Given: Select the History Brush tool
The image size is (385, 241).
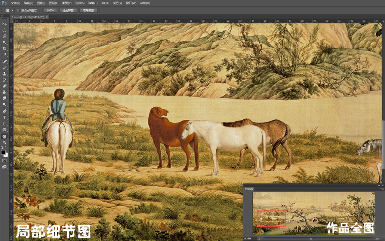Looking at the screenshot, I should pos(4,80).
